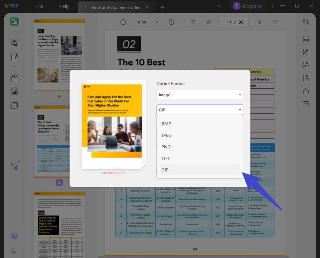Start OCR text recognition
Viewport: 320px width, 258px height.
pyautogui.click(x=306, y=39)
